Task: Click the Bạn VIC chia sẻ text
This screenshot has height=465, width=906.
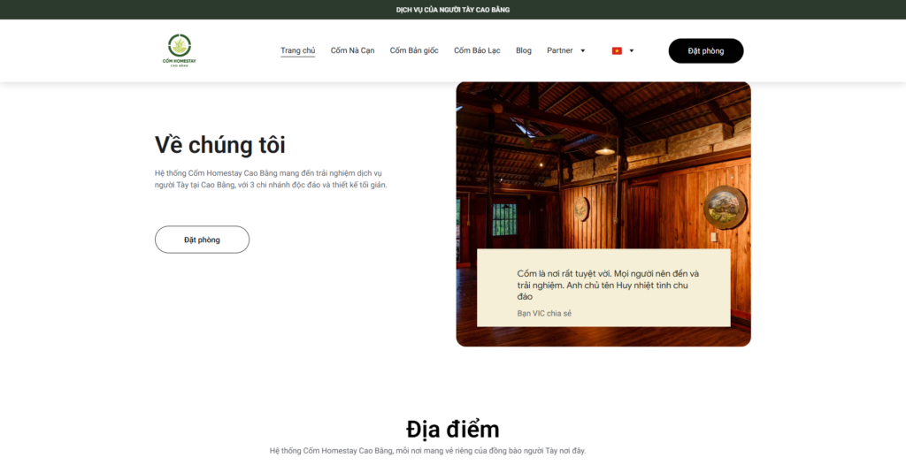Action: 544,313
